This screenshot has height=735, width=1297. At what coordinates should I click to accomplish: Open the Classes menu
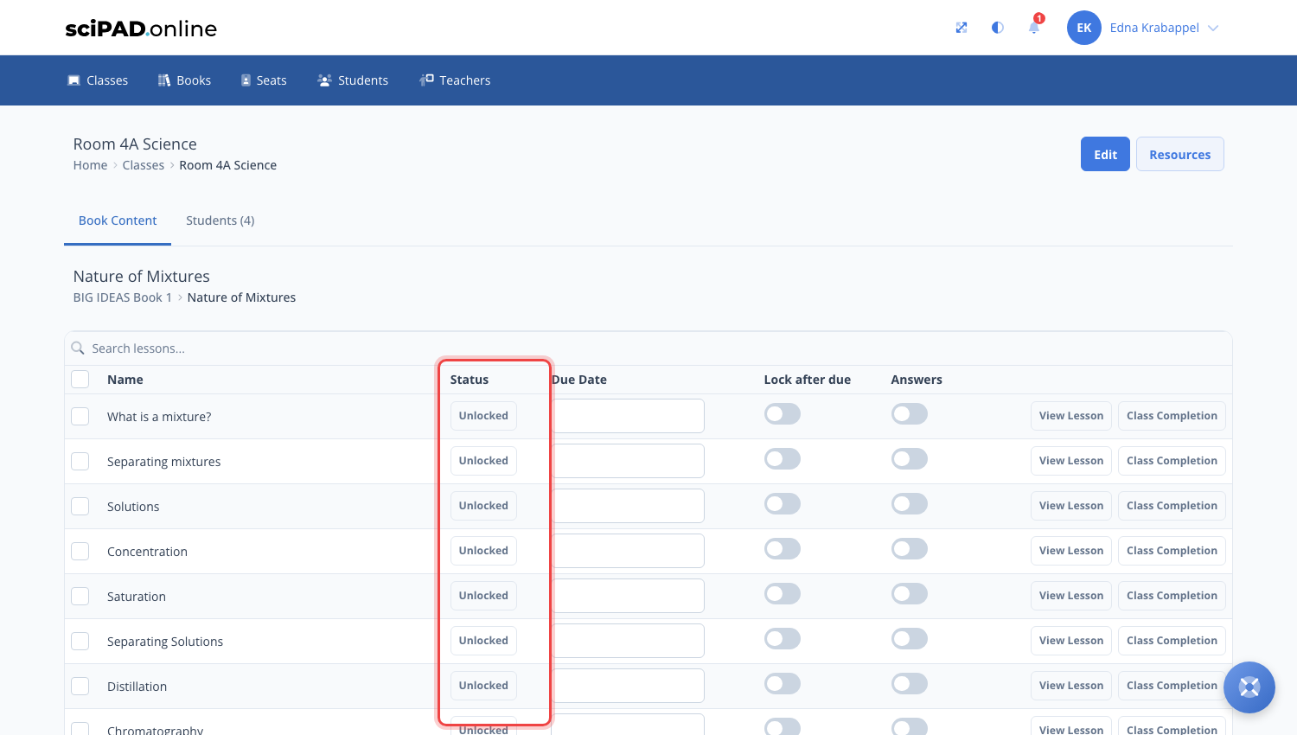98,80
